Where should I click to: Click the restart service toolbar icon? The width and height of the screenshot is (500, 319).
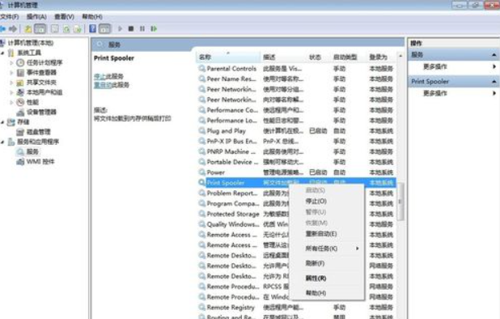point(154,28)
